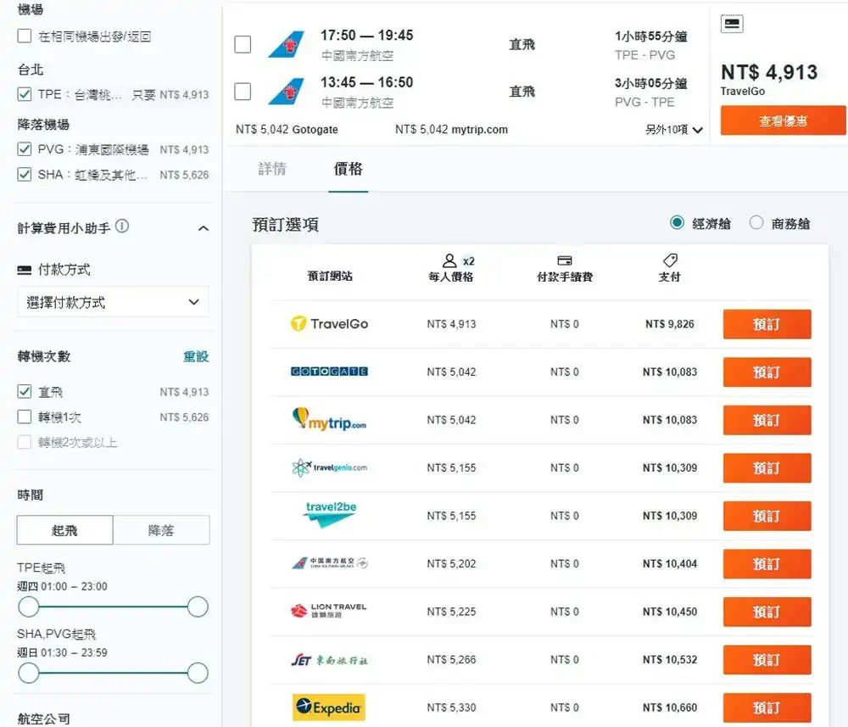Select the 商務艙 radio button
Image resolution: width=848 pixels, height=727 pixels.
pyautogui.click(x=756, y=222)
